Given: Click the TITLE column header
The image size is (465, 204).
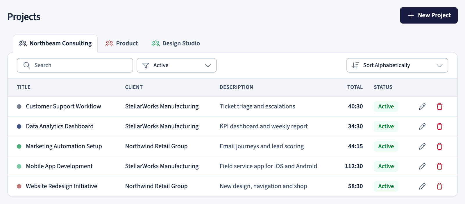Looking at the screenshot, I should 24,87.
